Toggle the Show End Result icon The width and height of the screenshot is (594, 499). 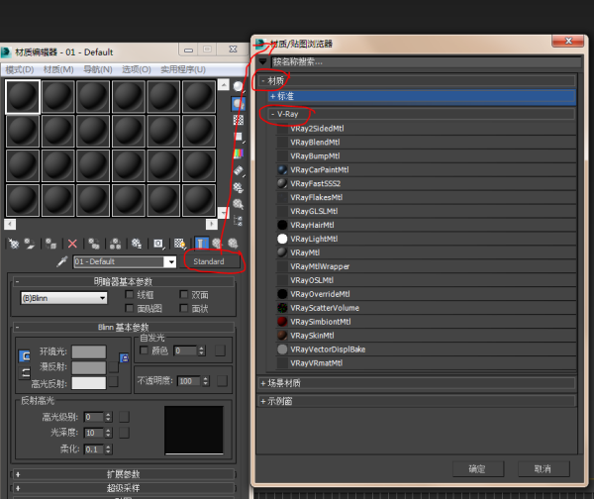(202, 244)
